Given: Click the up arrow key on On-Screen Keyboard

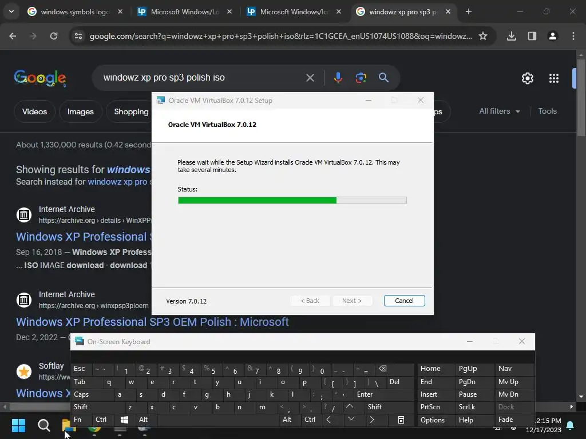Looking at the screenshot, I should pyautogui.click(x=350, y=406).
